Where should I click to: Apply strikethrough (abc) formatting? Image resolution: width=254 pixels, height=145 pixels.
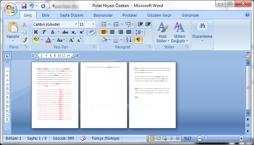click(x=65, y=32)
